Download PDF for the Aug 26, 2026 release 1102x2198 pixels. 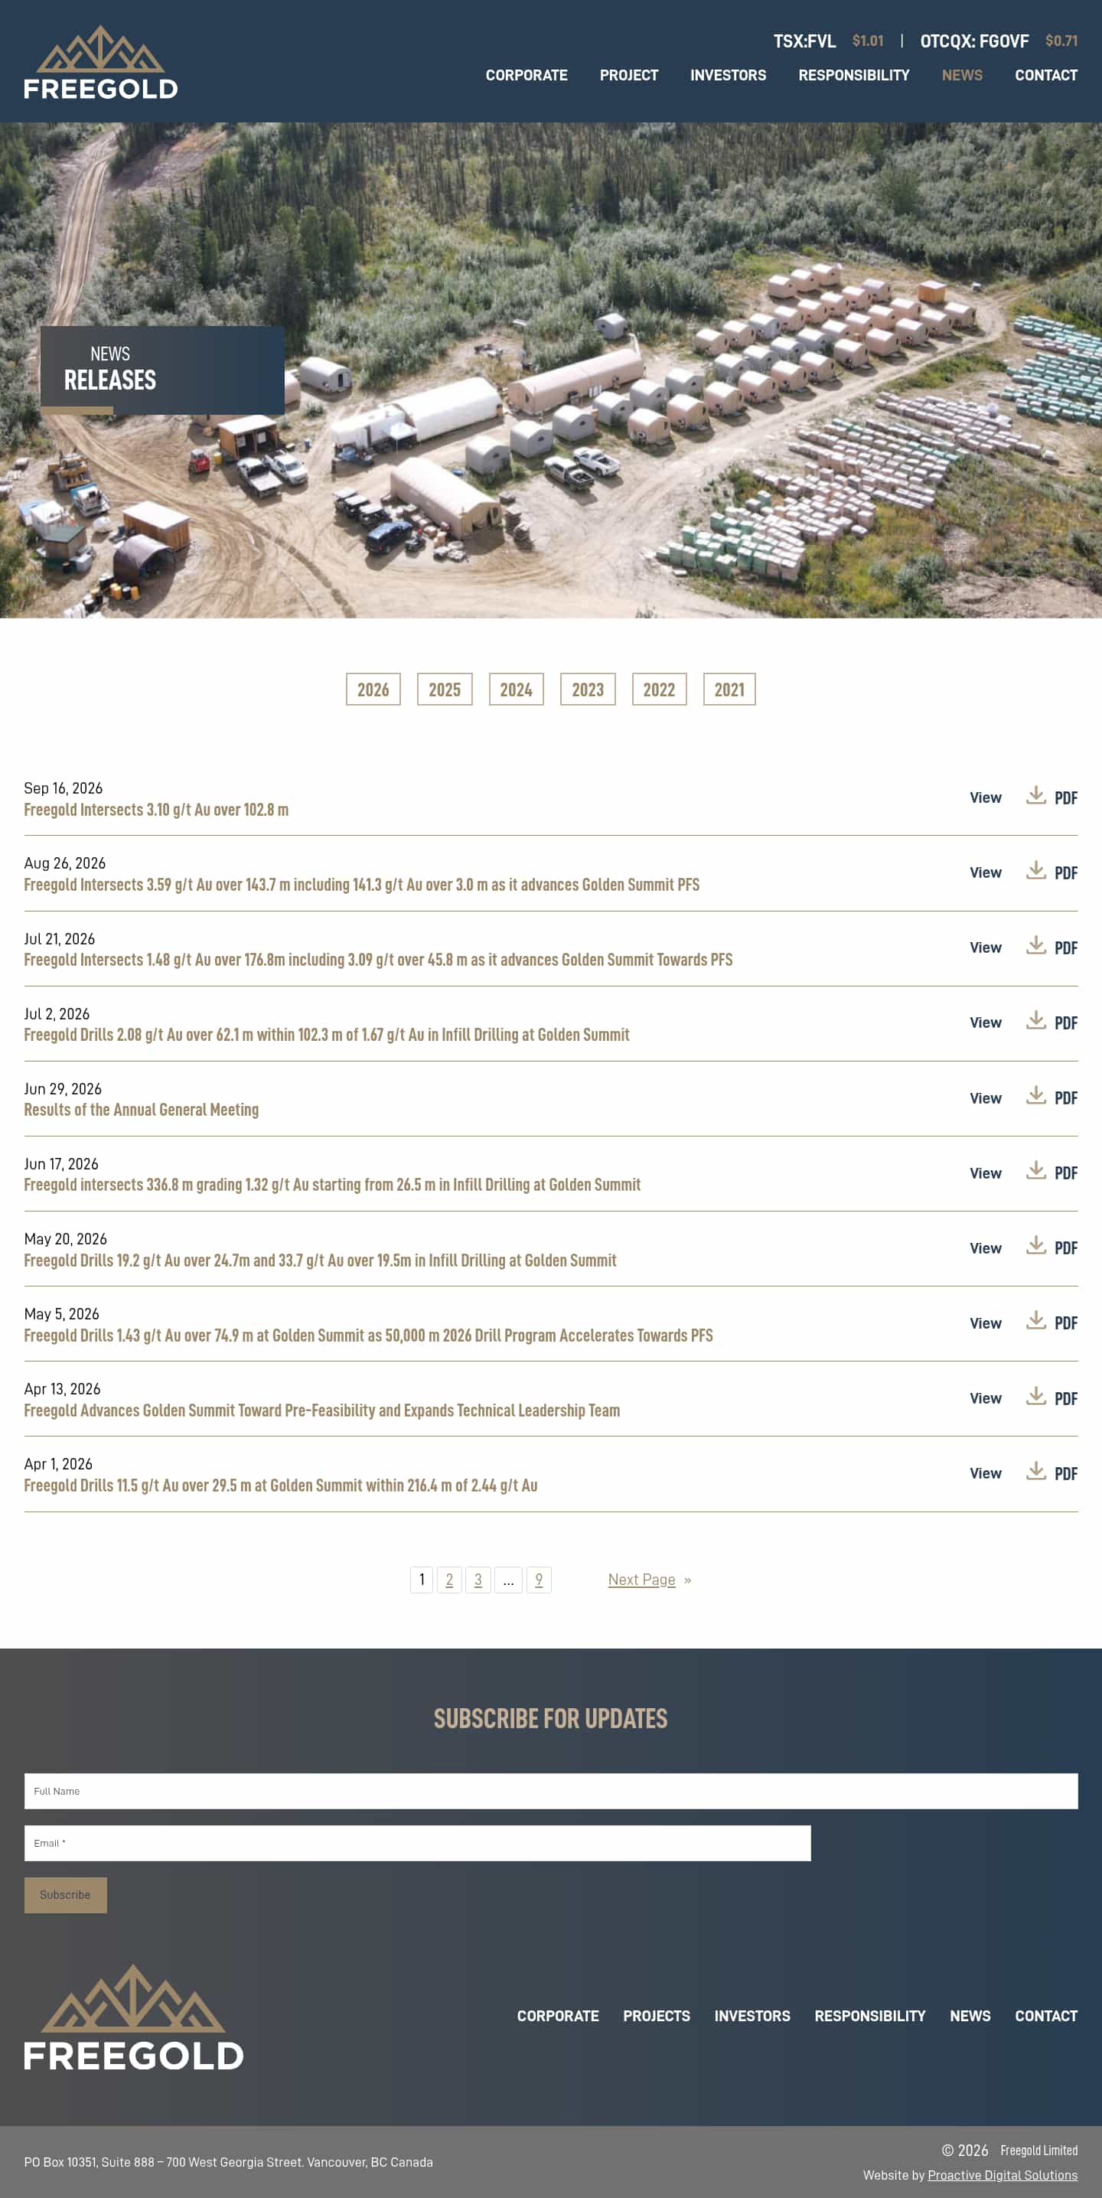pyautogui.click(x=1051, y=872)
